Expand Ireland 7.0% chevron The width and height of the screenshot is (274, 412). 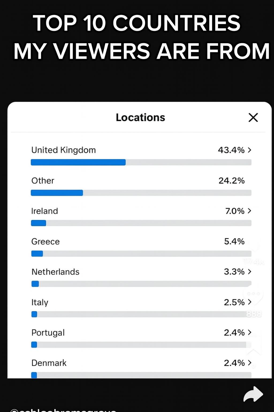249,211
